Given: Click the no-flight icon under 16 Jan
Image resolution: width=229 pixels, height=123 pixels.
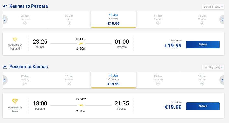Looking at the screenshot, I should point(202,84).
